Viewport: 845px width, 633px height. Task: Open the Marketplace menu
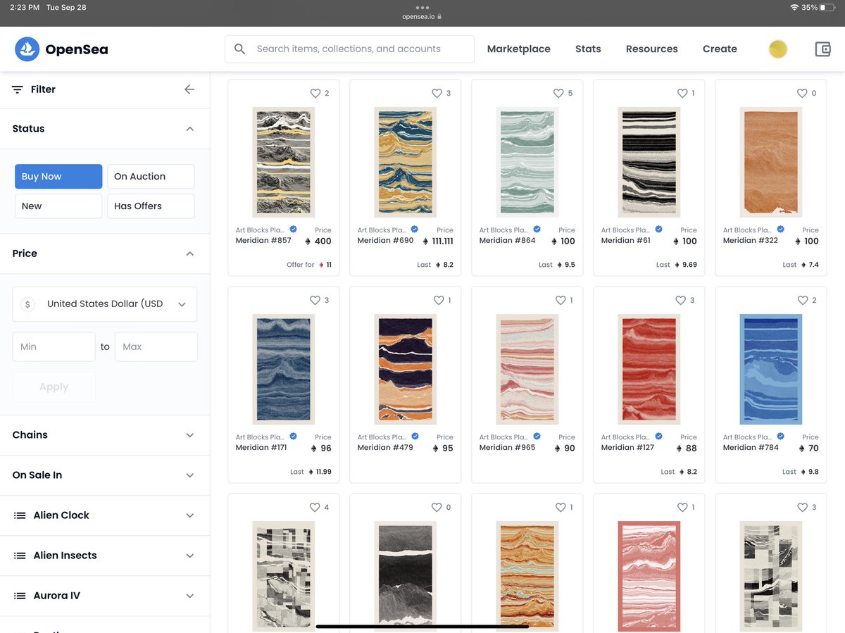click(x=519, y=49)
